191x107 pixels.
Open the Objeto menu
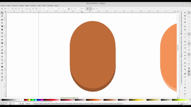click(x=27, y=6)
